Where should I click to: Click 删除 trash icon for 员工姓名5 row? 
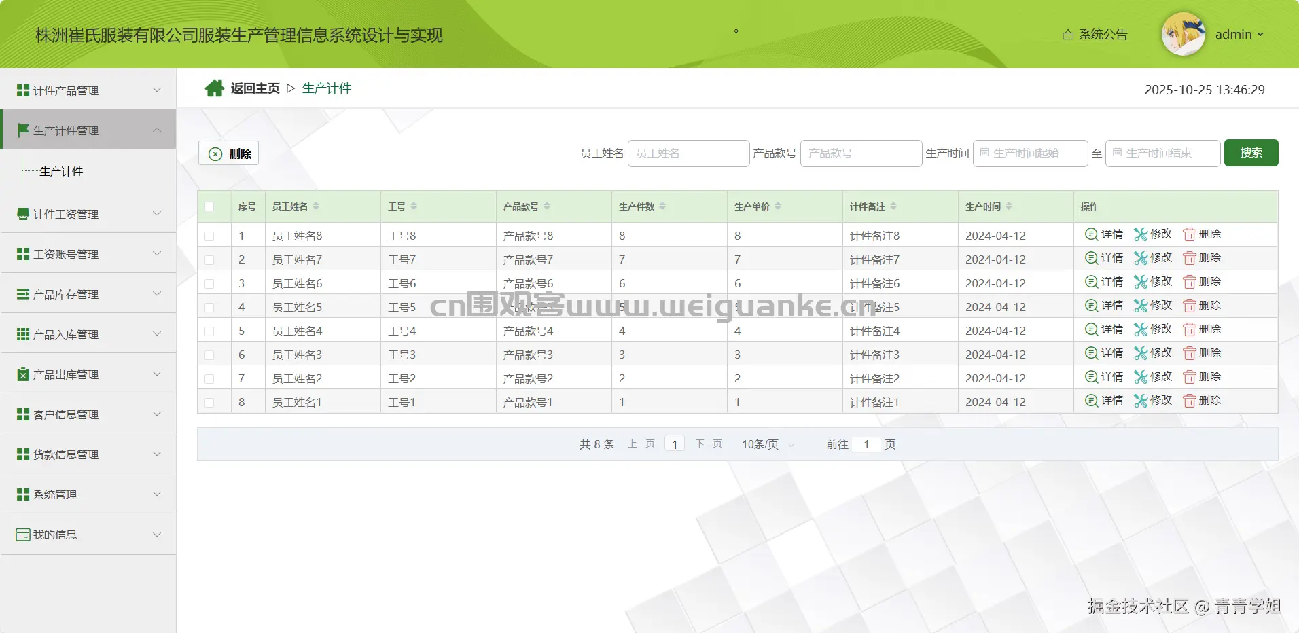[1189, 306]
